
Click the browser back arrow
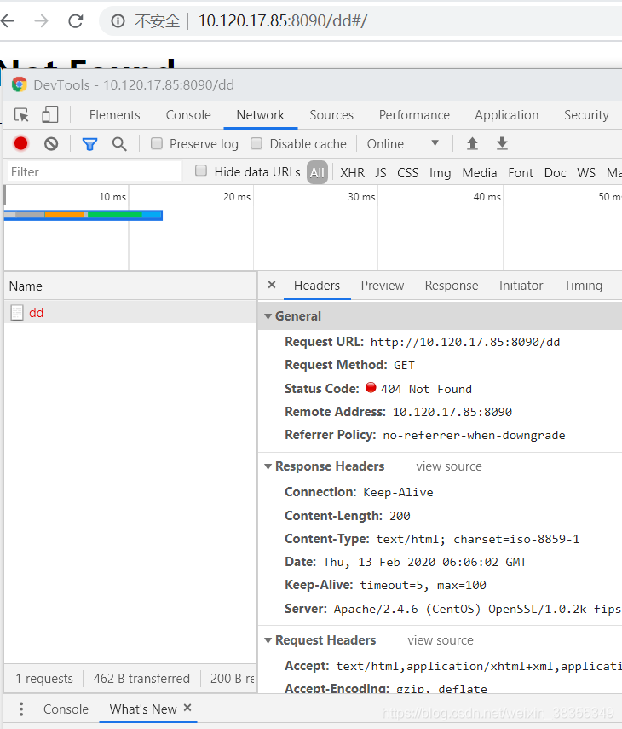coord(8,21)
